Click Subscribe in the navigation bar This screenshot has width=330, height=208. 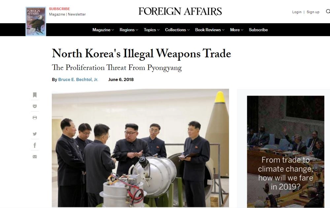click(258, 30)
